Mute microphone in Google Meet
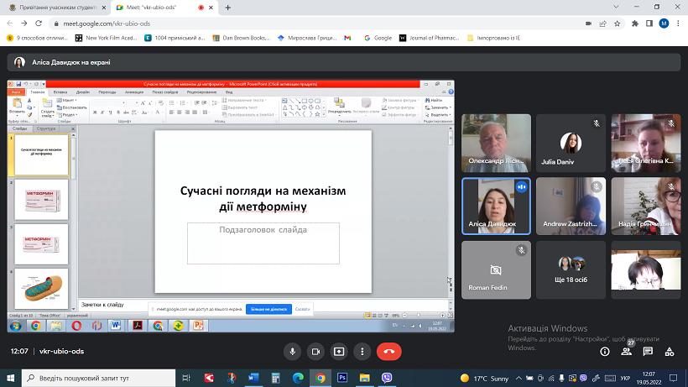 292,352
